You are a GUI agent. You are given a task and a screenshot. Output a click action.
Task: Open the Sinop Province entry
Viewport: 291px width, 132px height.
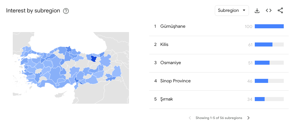click(175, 81)
